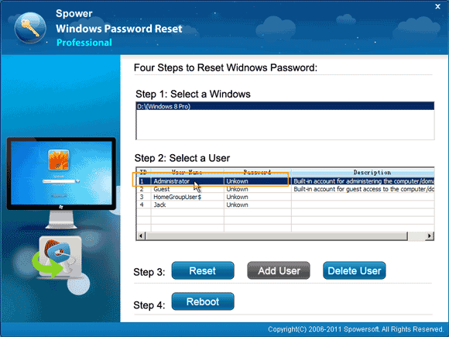Click the monitor login screen illustration

61,183
